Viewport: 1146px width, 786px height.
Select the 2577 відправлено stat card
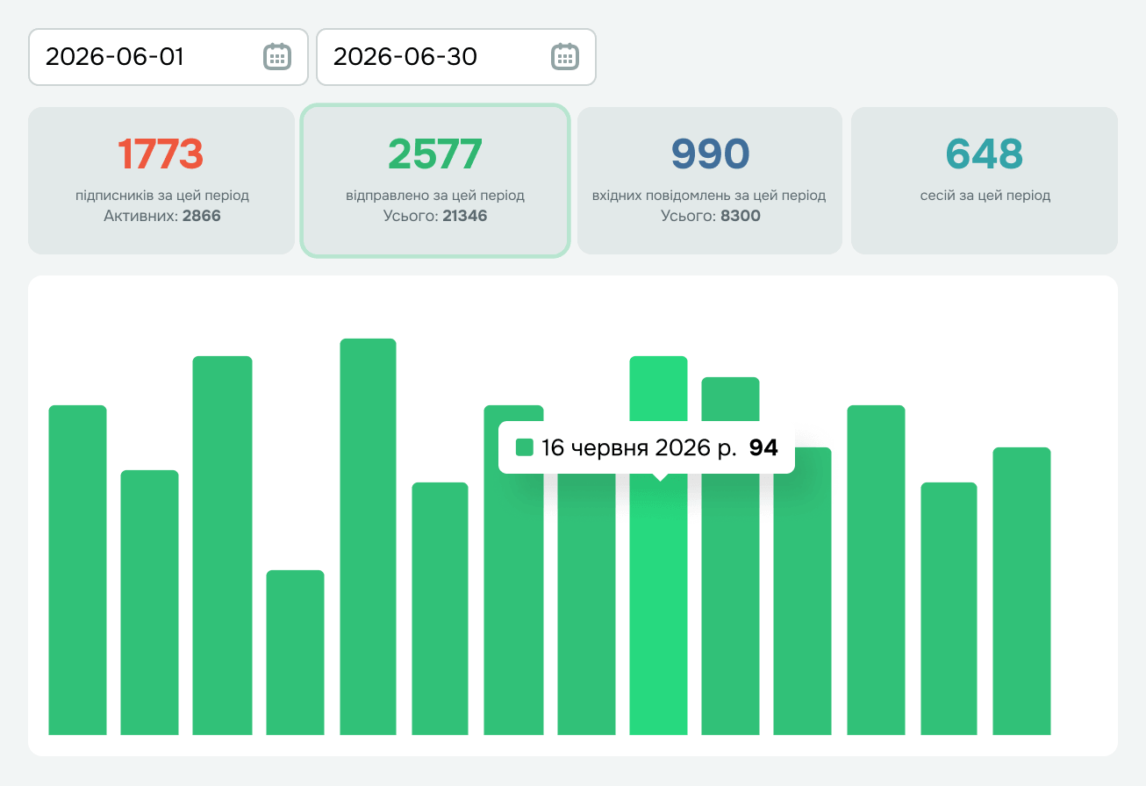[435, 181]
